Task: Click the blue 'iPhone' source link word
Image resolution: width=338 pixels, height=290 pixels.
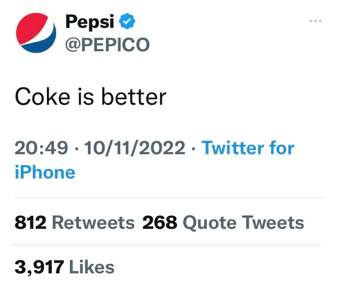Action: [x=45, y=172]
